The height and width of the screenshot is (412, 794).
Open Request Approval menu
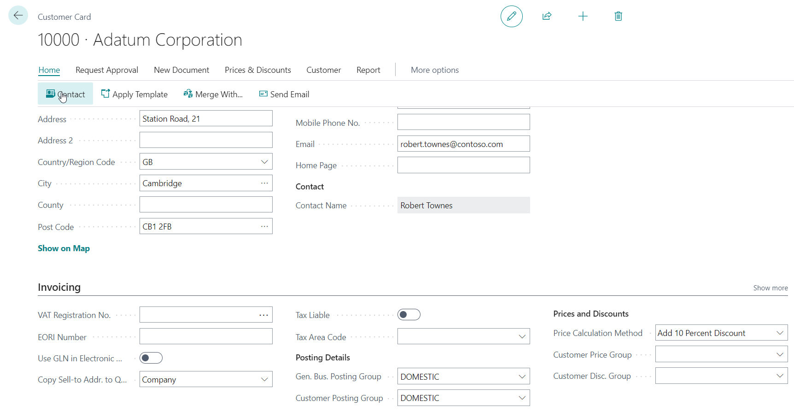[107, 70]
